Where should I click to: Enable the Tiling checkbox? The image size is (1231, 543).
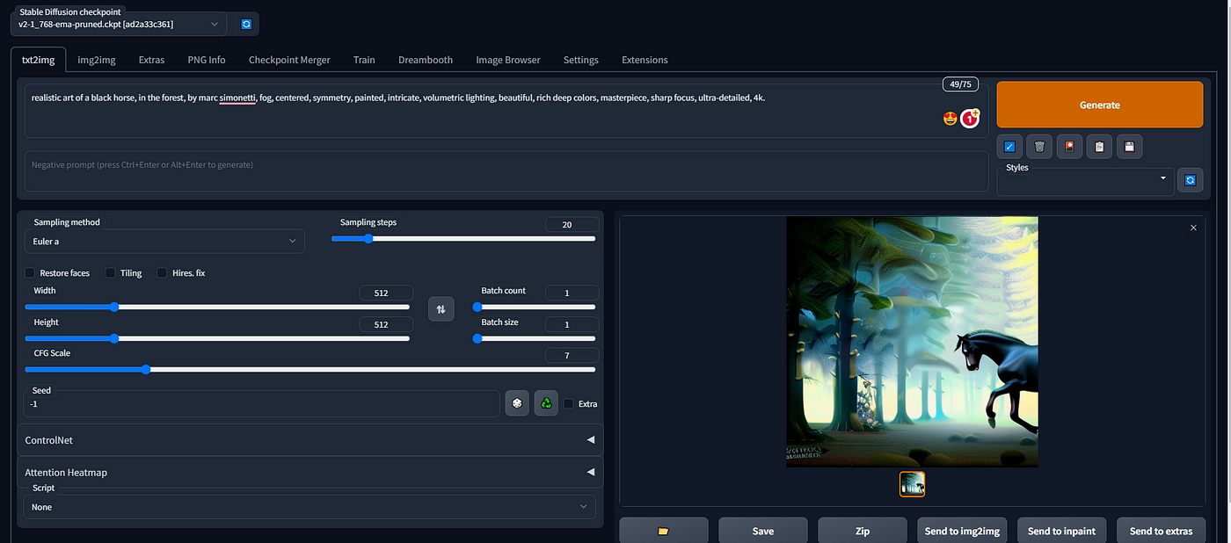click(x=111, y=273)
